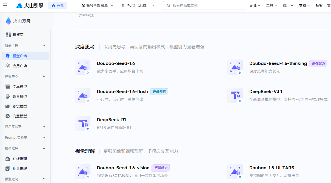The height and width of the screenshot is (183, 331).
Task: Open the 华北2（北京） region dropdown
Action: [x=138, y=5]
